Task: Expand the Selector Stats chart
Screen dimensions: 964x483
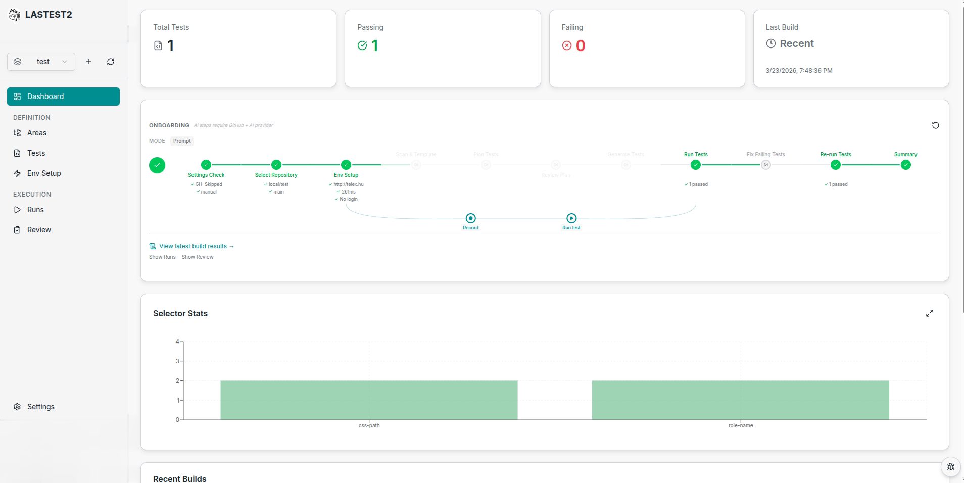Action: (x=930, y=313)
